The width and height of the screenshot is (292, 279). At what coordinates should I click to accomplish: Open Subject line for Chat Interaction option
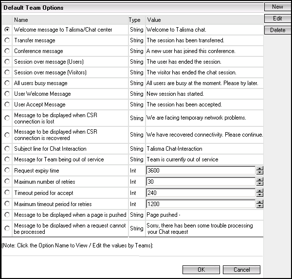[x=50, y=149]
